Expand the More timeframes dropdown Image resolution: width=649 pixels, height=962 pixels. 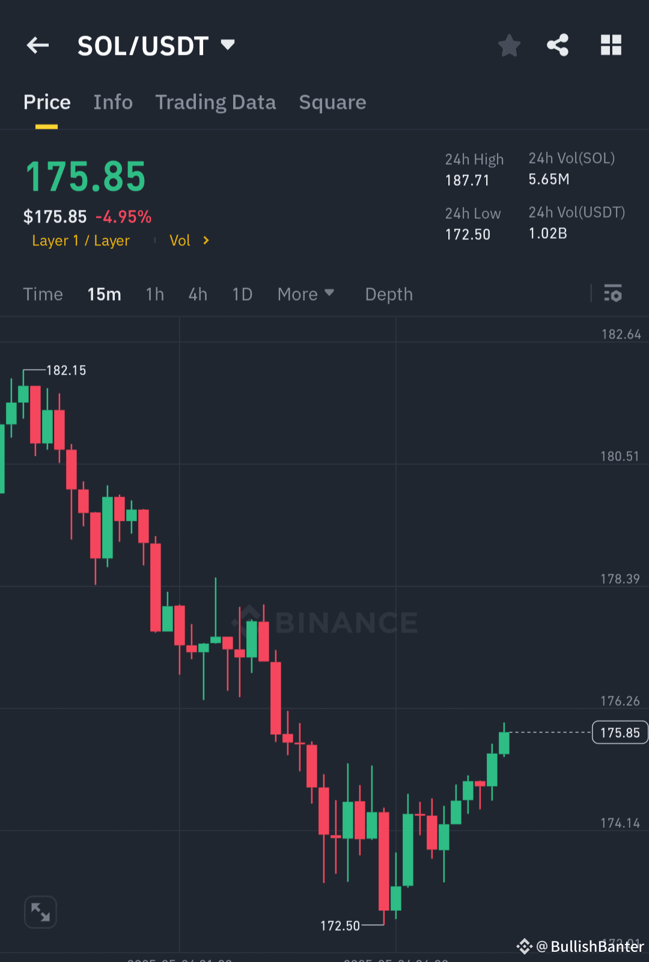coord(306,294)
